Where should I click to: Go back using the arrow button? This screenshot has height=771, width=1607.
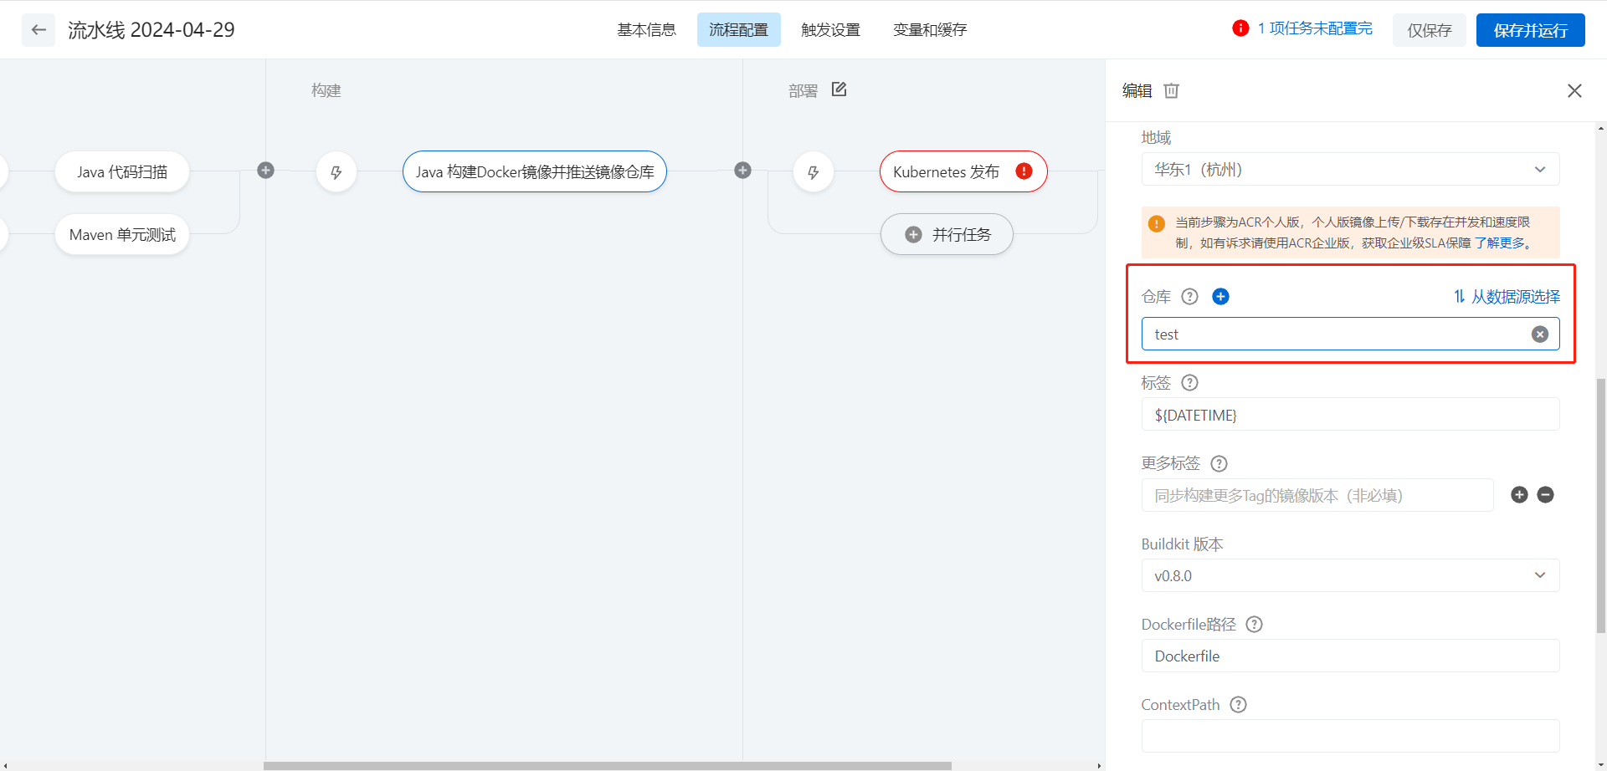[39, 30]
